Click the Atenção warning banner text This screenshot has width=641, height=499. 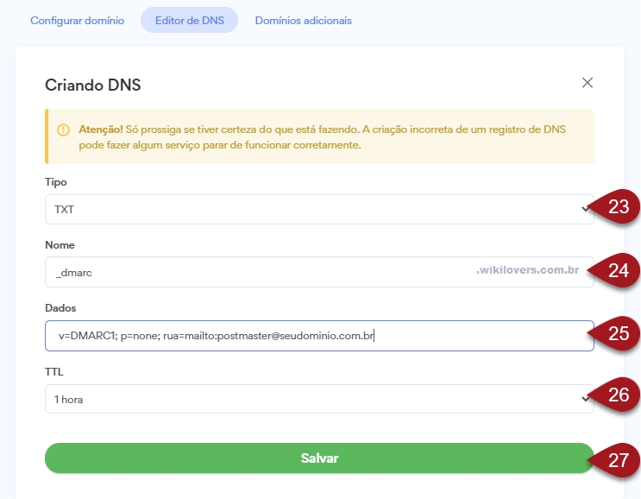point(322,137)
